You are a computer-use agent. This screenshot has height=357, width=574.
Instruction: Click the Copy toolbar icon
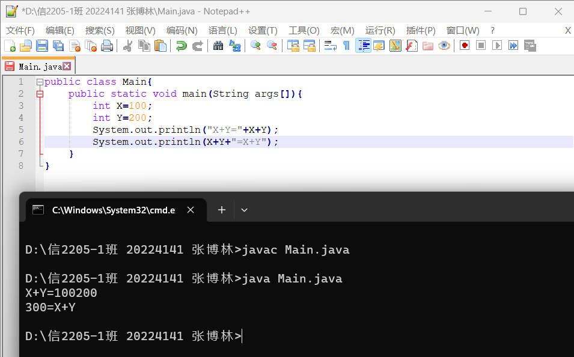click(x=144, y=46)
